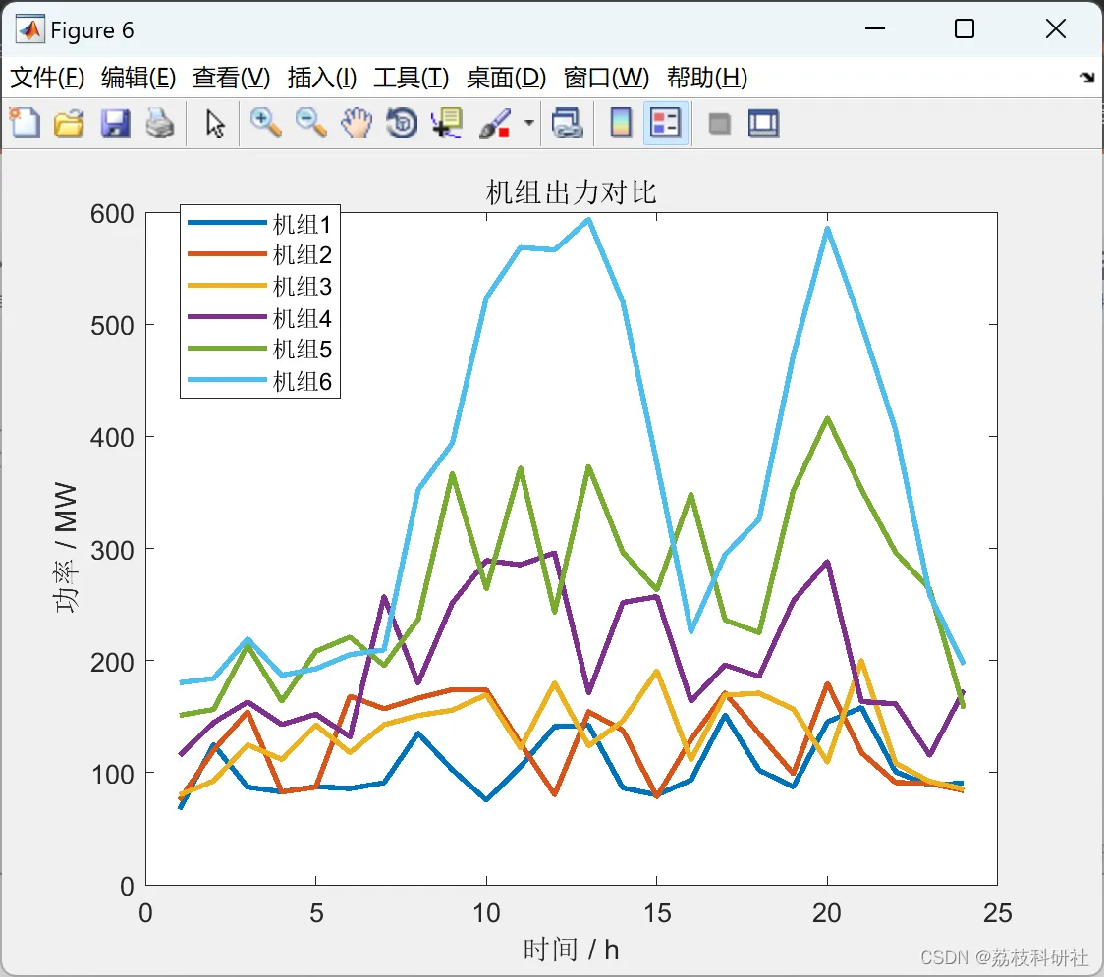Open the 工具(T) menu
This screenshot has width=1104, height=977.
click(x=411, y=78)
